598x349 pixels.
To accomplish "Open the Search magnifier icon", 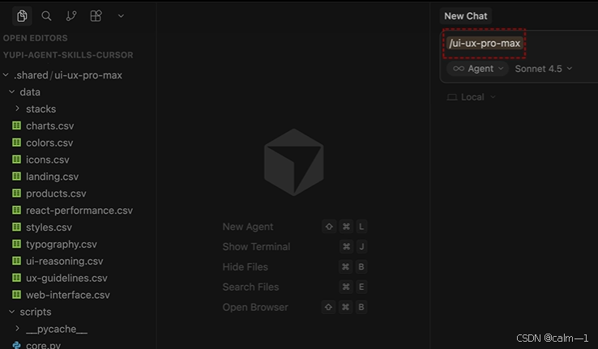I will pos(46,16).
